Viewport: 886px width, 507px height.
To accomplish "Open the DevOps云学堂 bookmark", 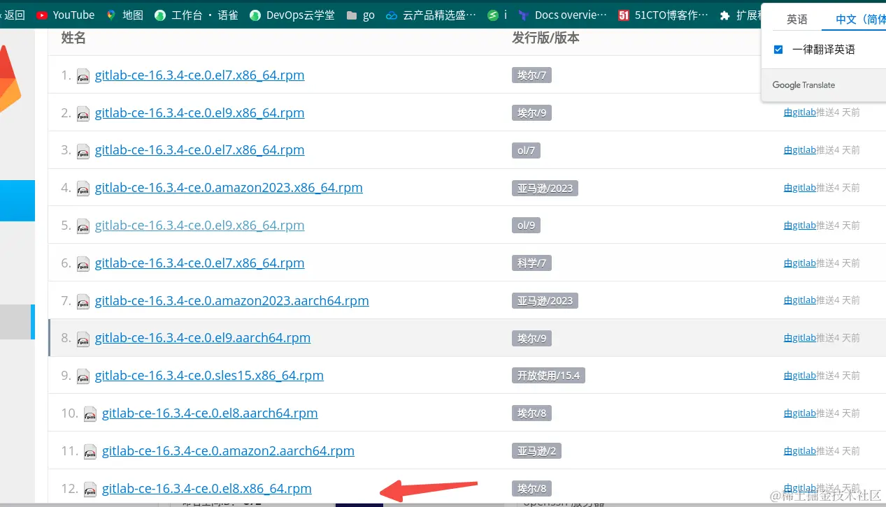I will coord(292,15).
